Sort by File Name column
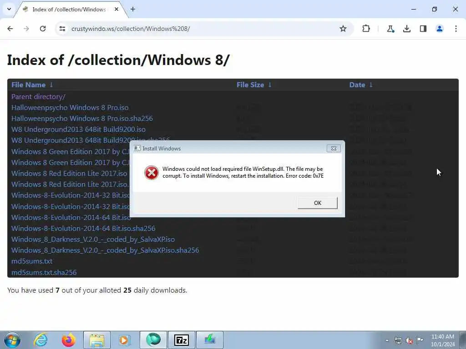This screenshot has height=349, width=466. 29,85
